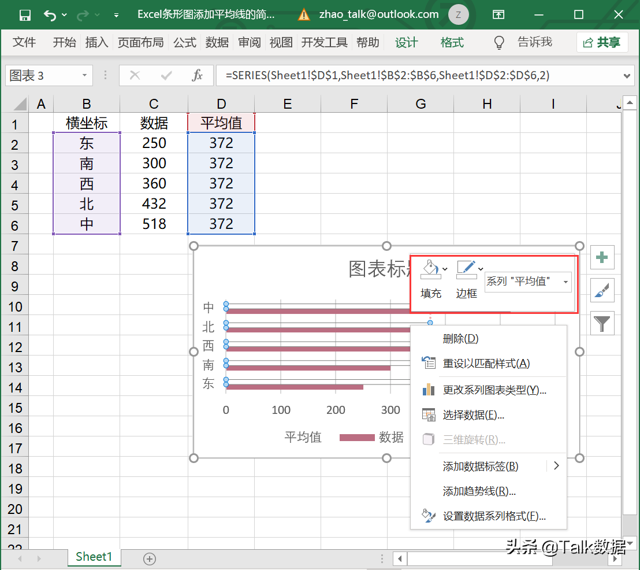Viewport: 640px width, 570px height.
Task: Select cell B4 containing 西
Action: [87, 183]
